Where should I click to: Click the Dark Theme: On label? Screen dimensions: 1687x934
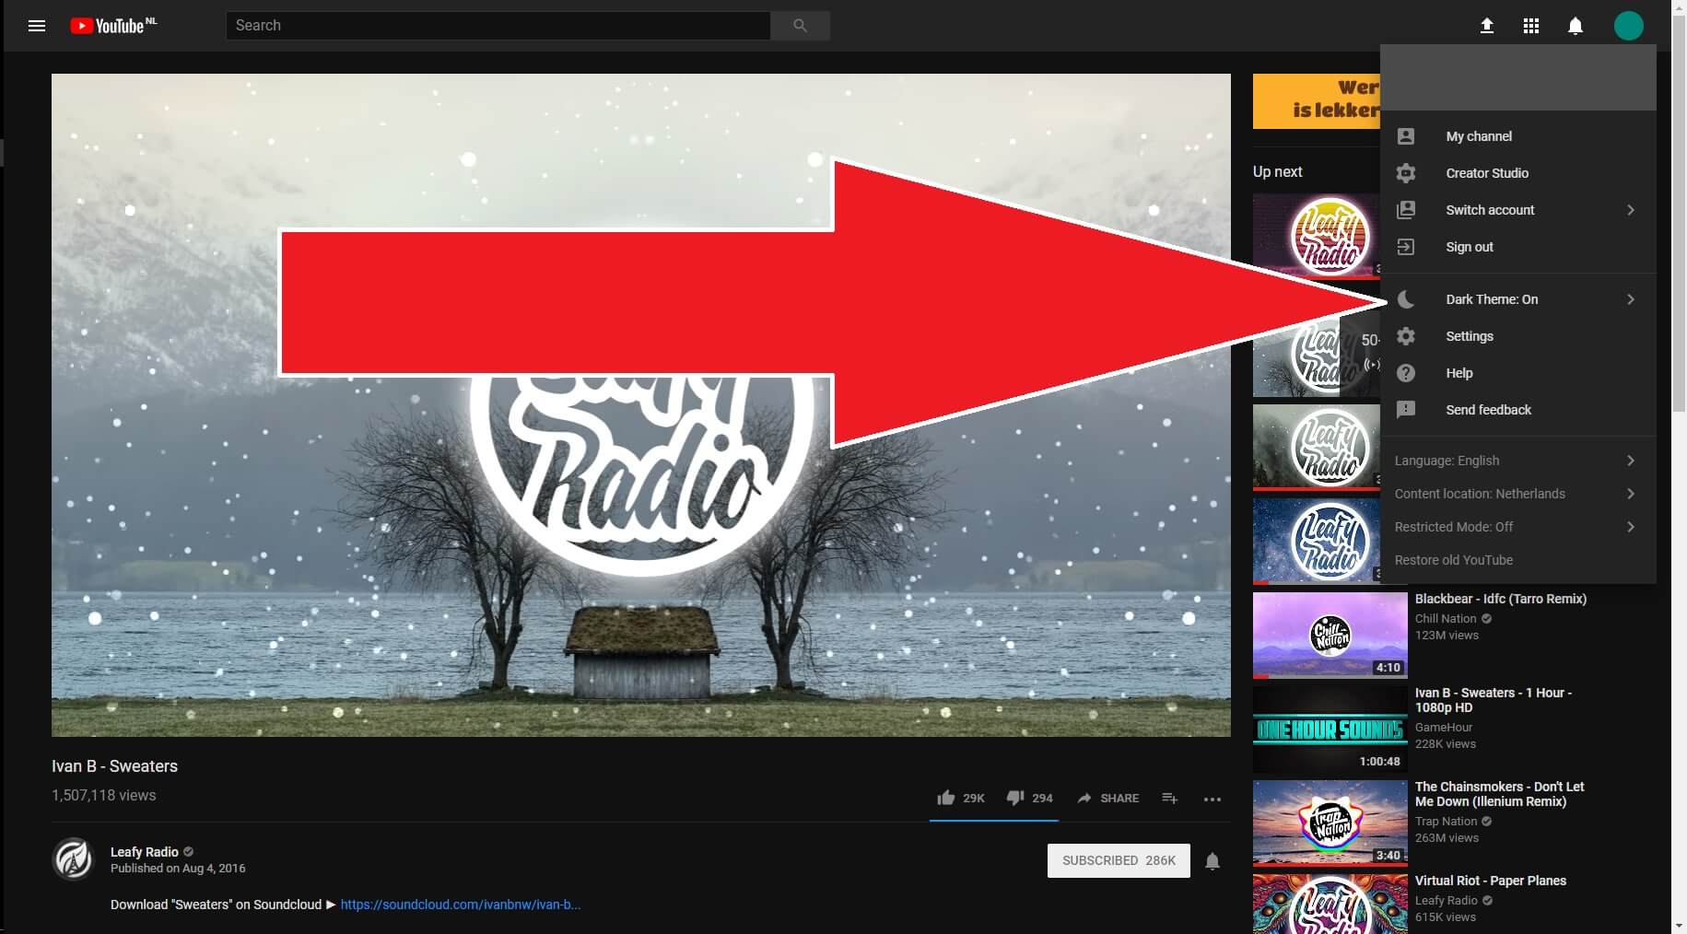coord(1492,299)
